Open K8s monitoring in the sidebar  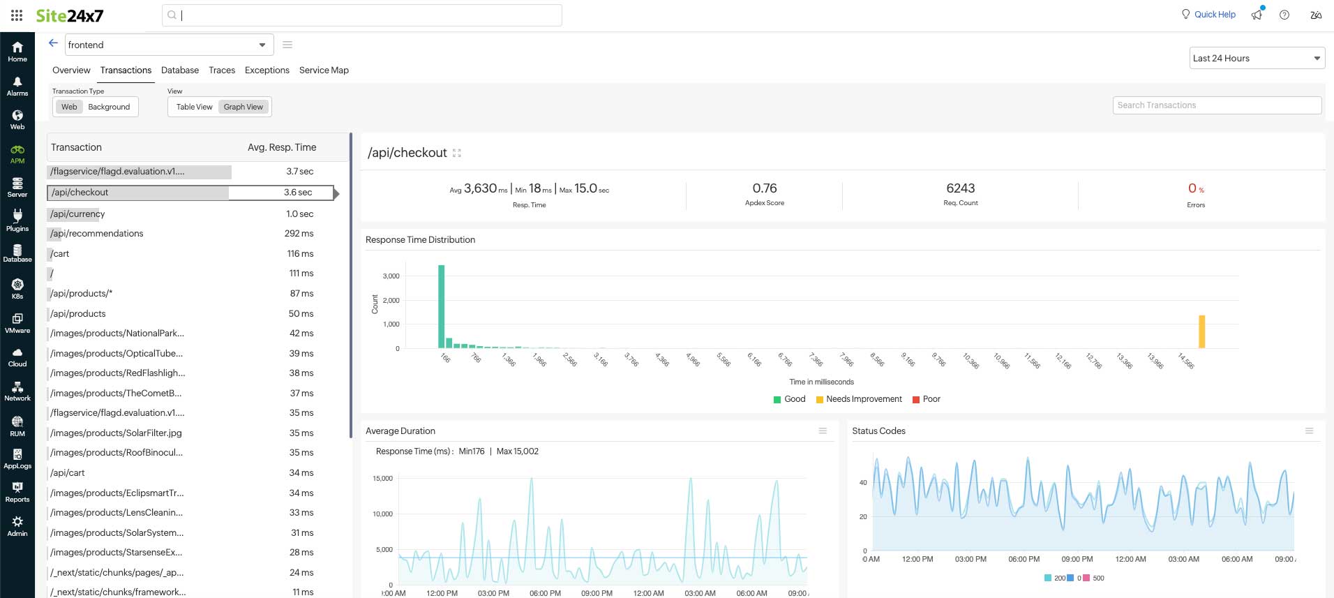click(x=17, y=288)
